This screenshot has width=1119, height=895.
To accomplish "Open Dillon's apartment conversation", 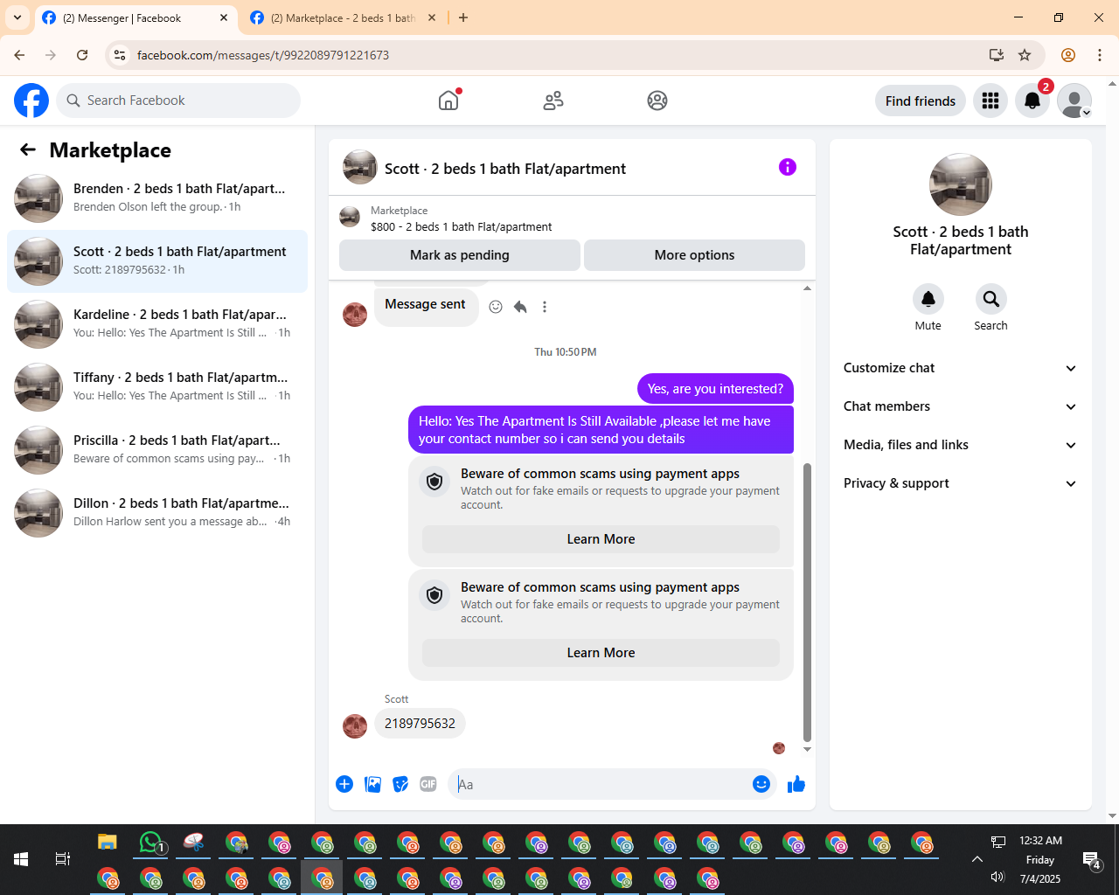I will tap(157, 513).
